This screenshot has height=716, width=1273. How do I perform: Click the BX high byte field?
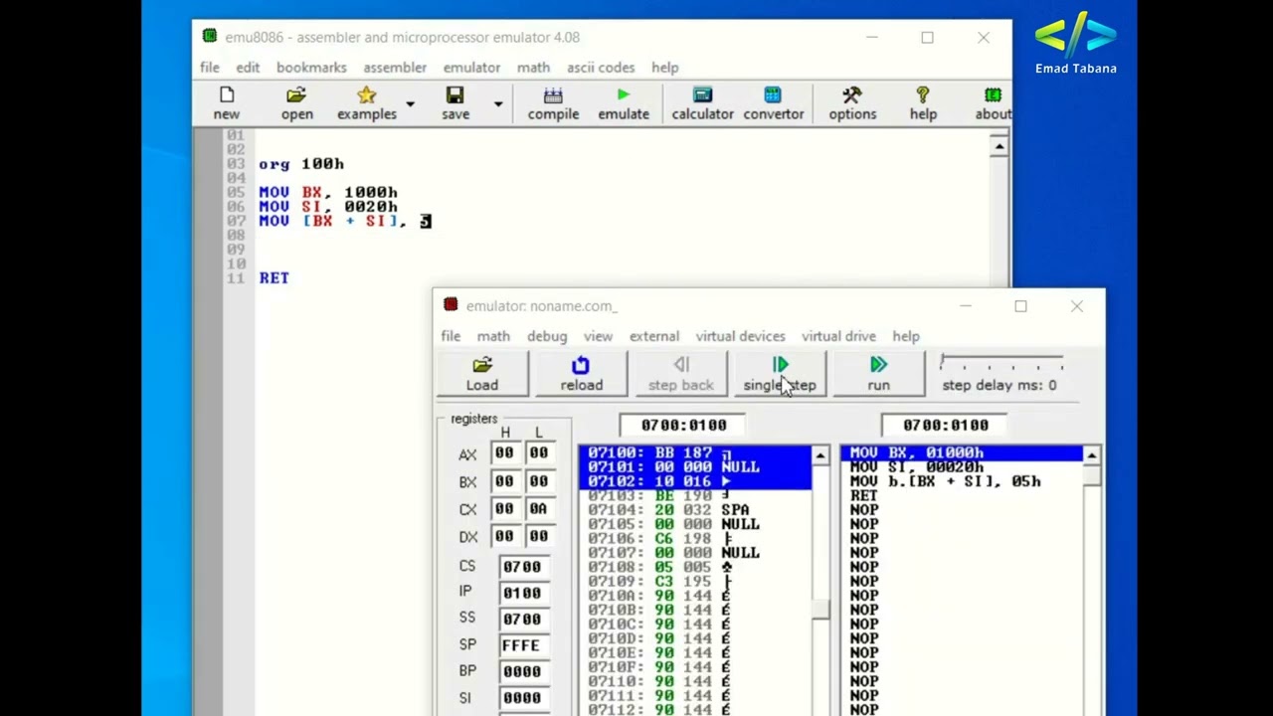(504, 481)
